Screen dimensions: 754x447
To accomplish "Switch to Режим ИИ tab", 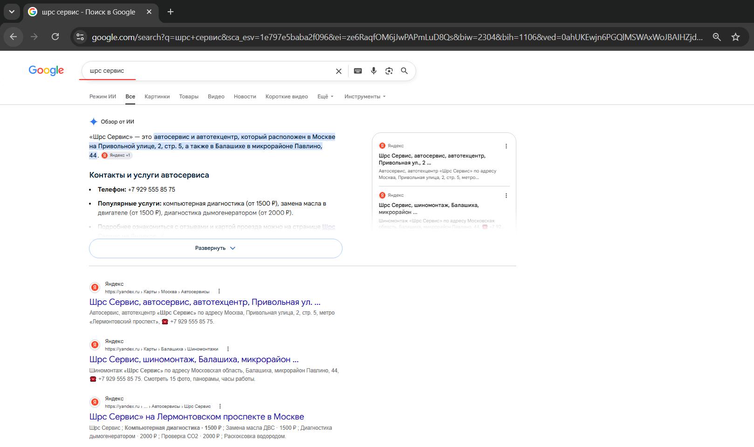I will [103, 96].
